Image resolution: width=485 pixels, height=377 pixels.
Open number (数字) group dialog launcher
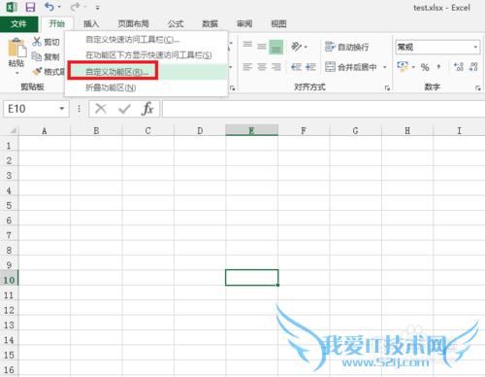(x=477, y=87)
